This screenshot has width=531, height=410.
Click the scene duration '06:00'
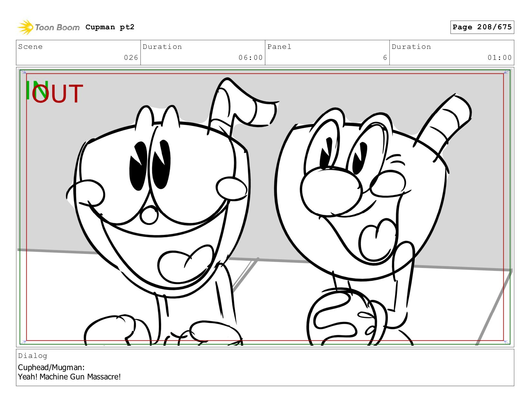tap(251, 58)
